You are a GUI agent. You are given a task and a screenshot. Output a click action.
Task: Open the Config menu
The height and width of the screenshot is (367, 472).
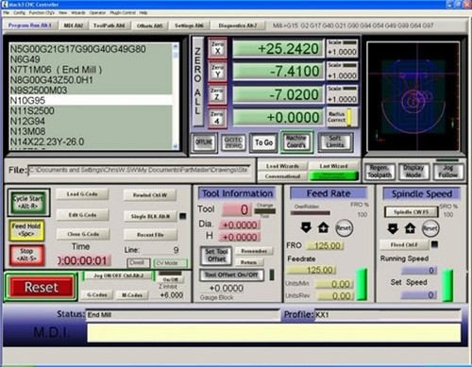19,13
